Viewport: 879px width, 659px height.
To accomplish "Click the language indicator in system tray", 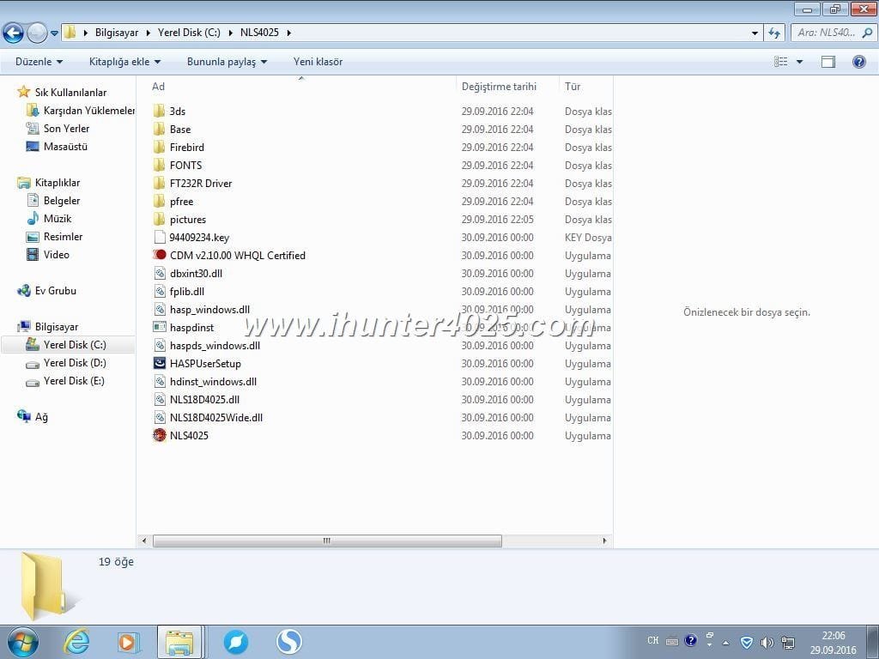I will 652,640.
